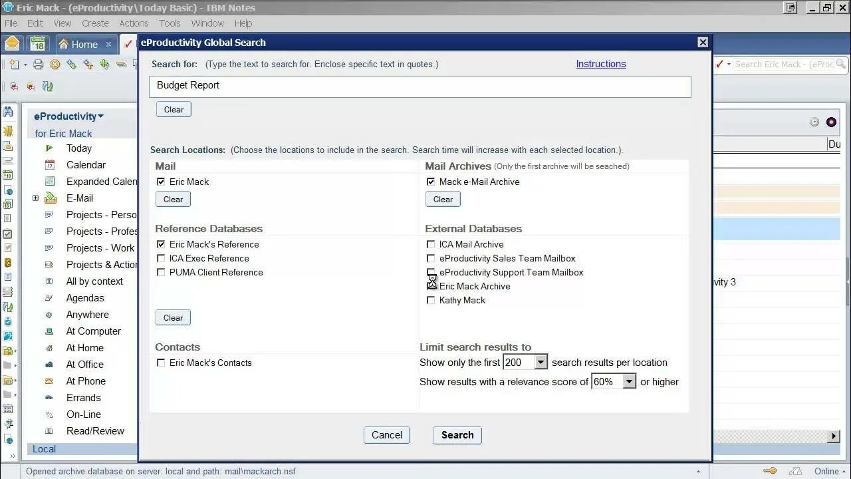Image resolution: width=851 pixels, height=479 pixels.
Task: Click the sidebar checkbox To Do icon
Action: (x=8, y=234)
